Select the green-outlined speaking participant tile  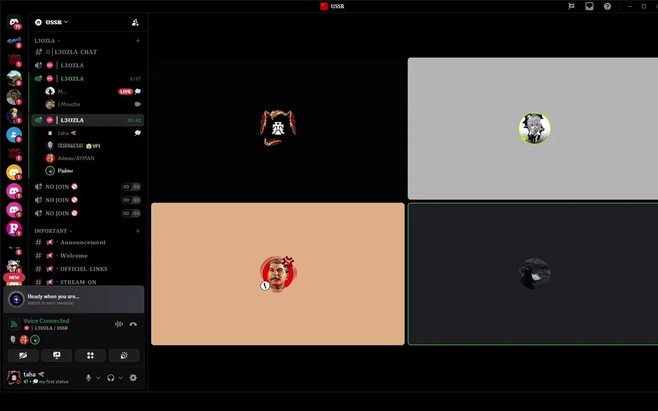coord(533,274)
